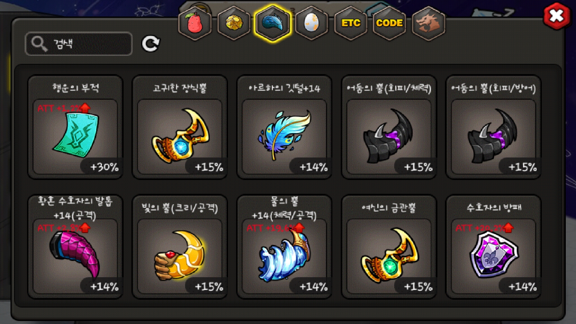The width and height of the screenshot is (576, 324).
Task: Pick the 물의 뿔 water wave horn
Action: (284, 247)
